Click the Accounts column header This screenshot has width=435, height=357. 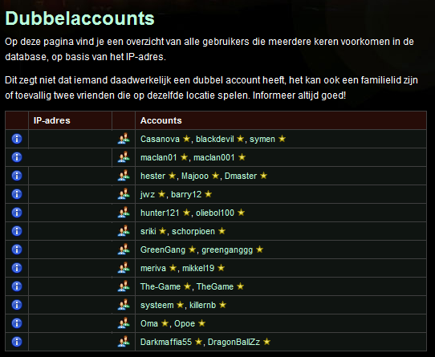click(161, 120)
